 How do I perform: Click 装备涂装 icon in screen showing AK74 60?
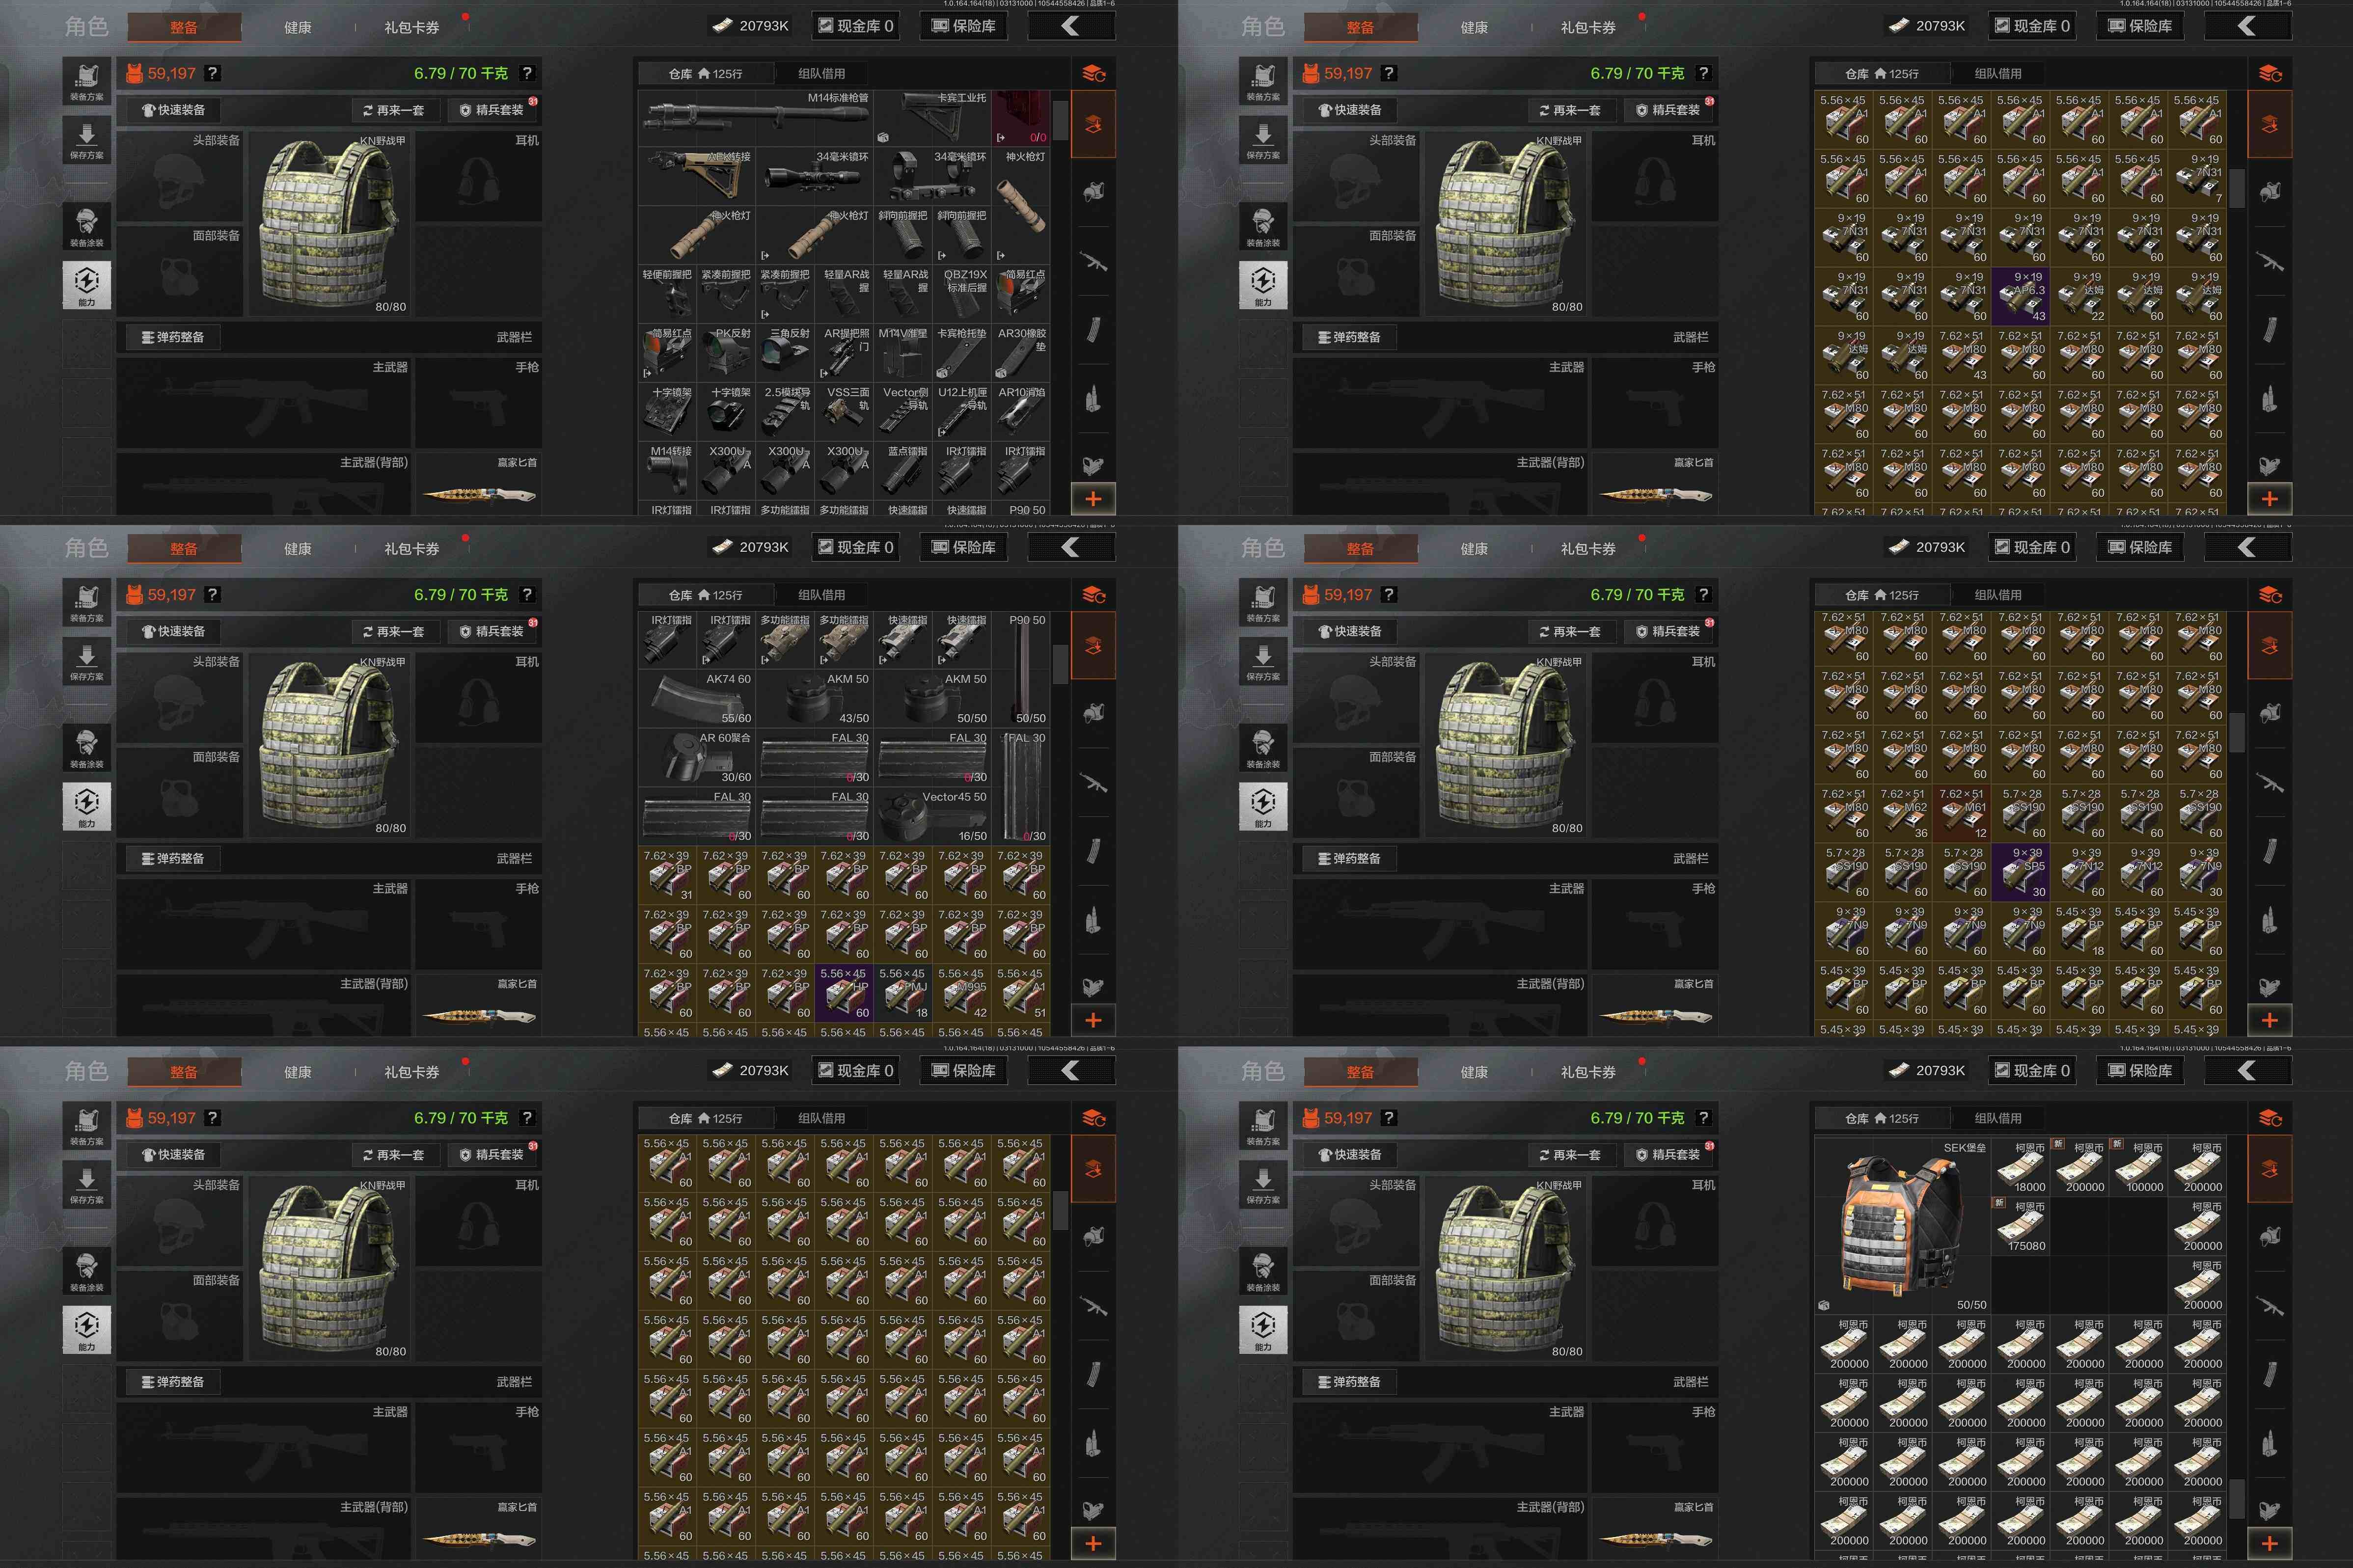pyautogui.click(x=87, y=748)
